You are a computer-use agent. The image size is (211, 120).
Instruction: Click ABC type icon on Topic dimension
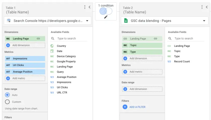[x=125, y=45]
